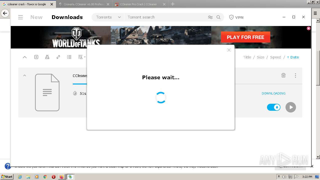Launch Internet Explorer from taskbar
Image resolution: width=320 pixels, height=180 pixels.
pyautogui.click(x=20, y=177)
